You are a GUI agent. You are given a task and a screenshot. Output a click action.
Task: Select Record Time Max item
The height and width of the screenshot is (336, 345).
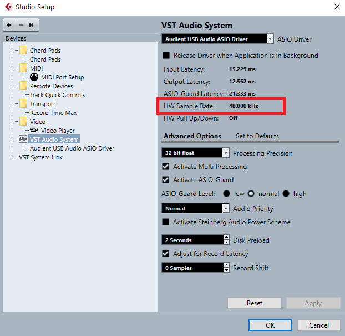[x=53, y=113]
